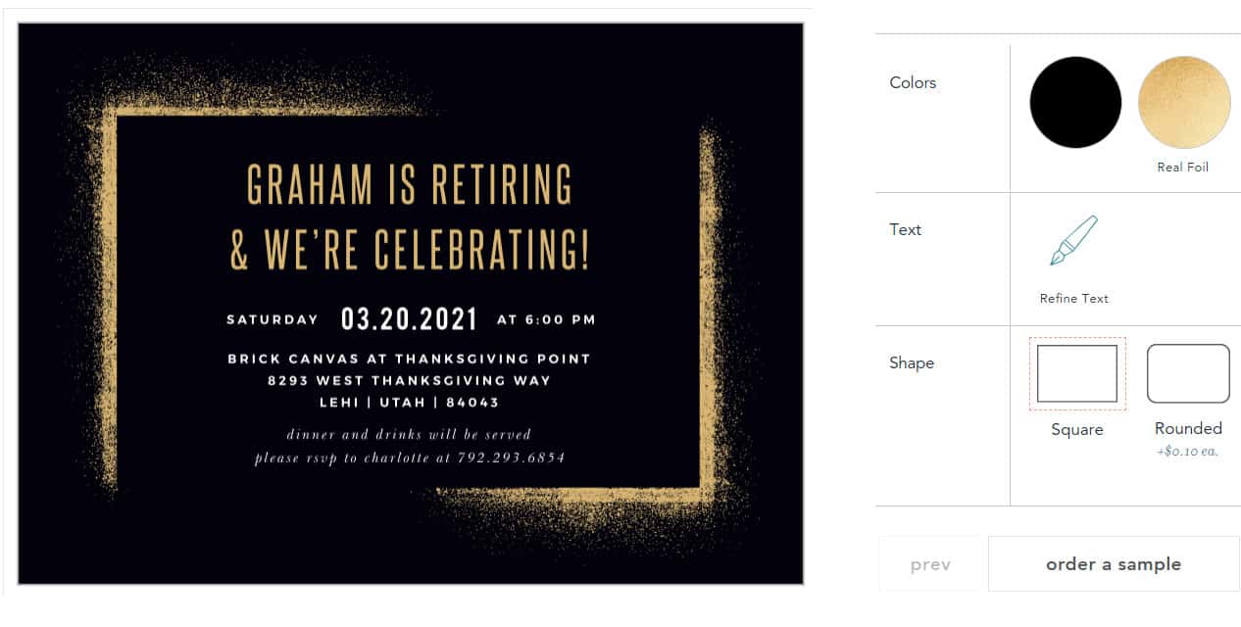
Task: Click the prev button
Action: coord(930,563)
